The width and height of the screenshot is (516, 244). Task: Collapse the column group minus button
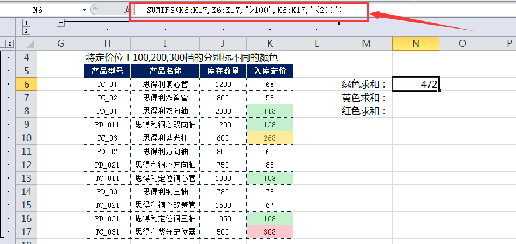tap(61, 23)
